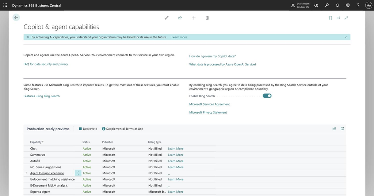The width and height of the screenshot is (374, 196).
Task: Click share icon in previews list header
Action: click(335, 129)
